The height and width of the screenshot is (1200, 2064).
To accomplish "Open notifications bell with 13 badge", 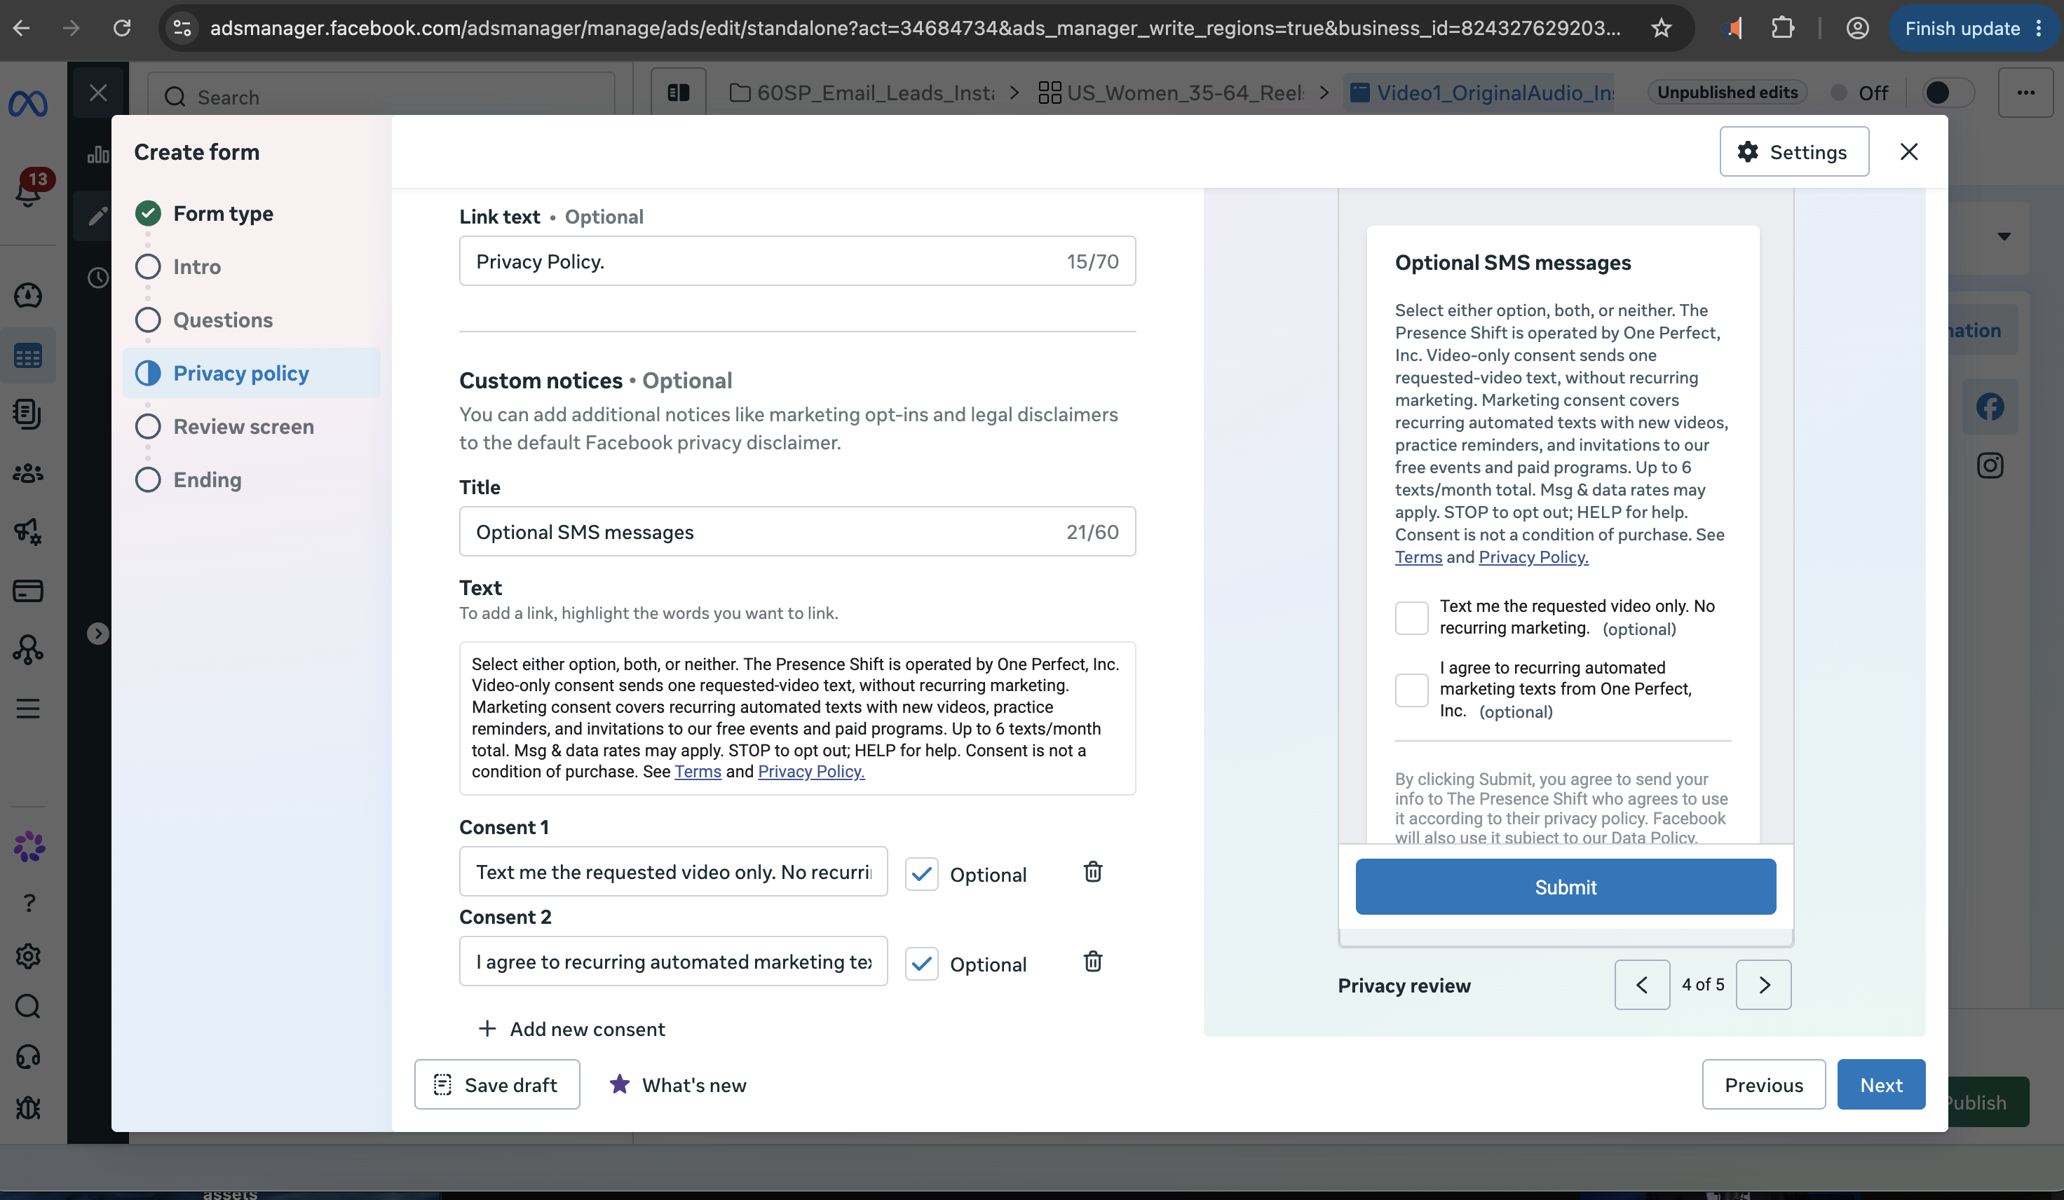I will [29, 189].
